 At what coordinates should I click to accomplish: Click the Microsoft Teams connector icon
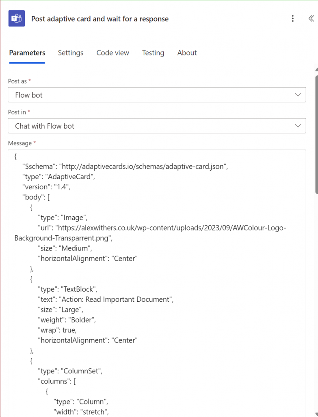pos(17,19)
